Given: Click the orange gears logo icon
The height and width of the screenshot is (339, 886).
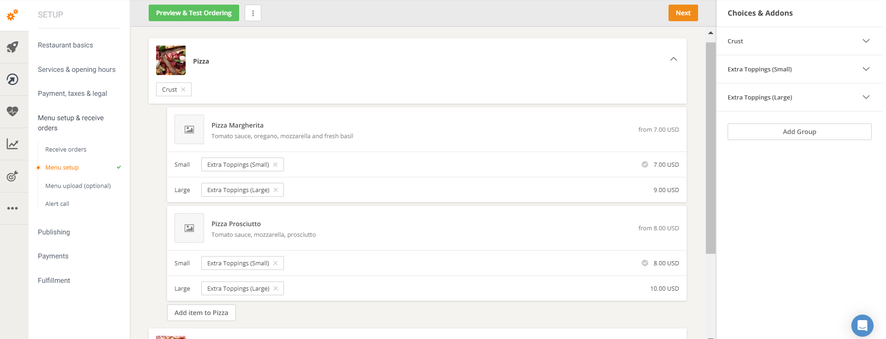Looking at the screenshot, I should [x=12, y=15].
